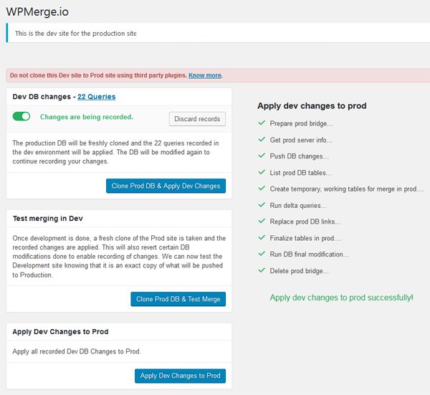Screen dimensions: 430x395
Task: Follow the Know more link
Action: point(205,75)
